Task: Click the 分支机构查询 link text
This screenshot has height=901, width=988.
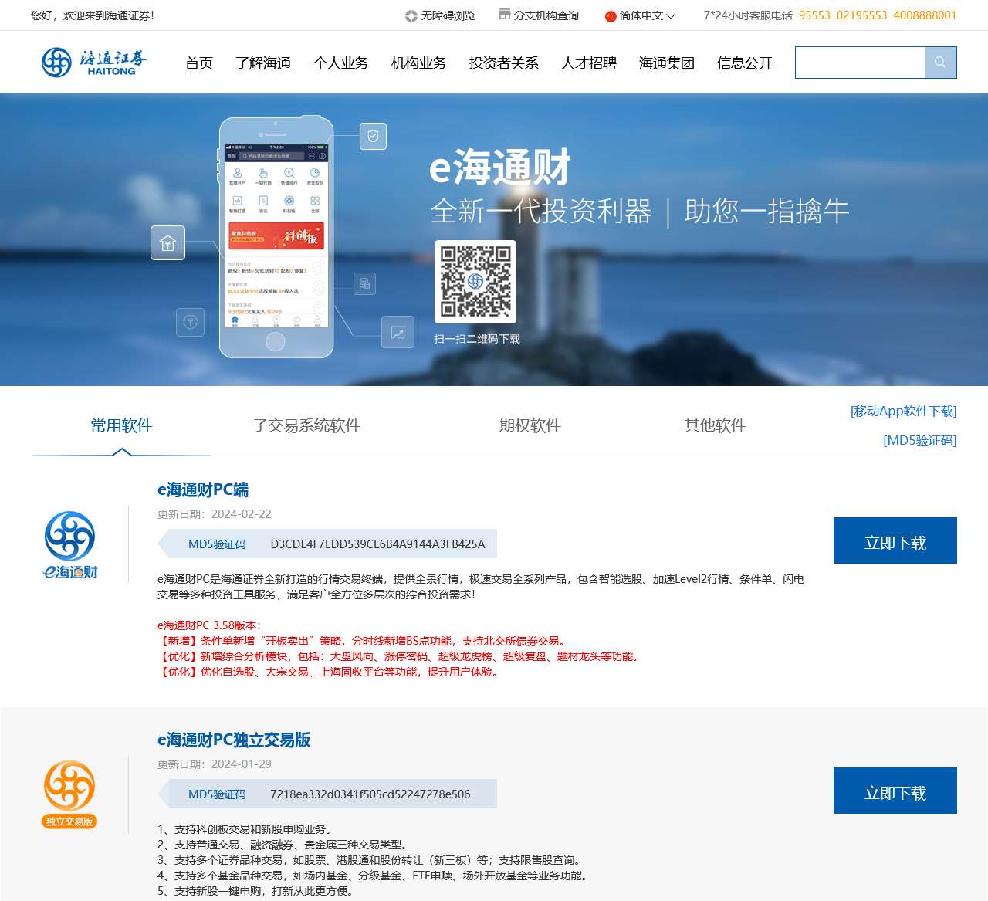Action: [x=546, y=15]
